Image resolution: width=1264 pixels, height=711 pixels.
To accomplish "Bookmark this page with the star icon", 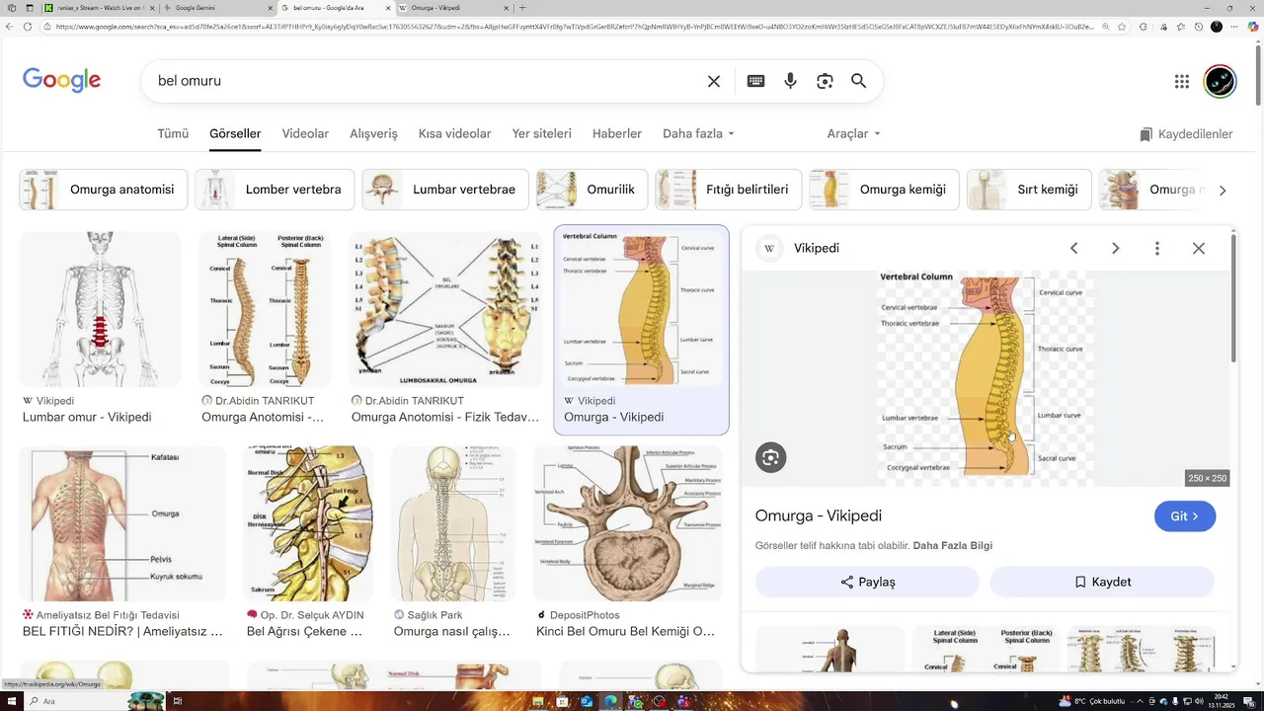I will (x=1122, y=27).
